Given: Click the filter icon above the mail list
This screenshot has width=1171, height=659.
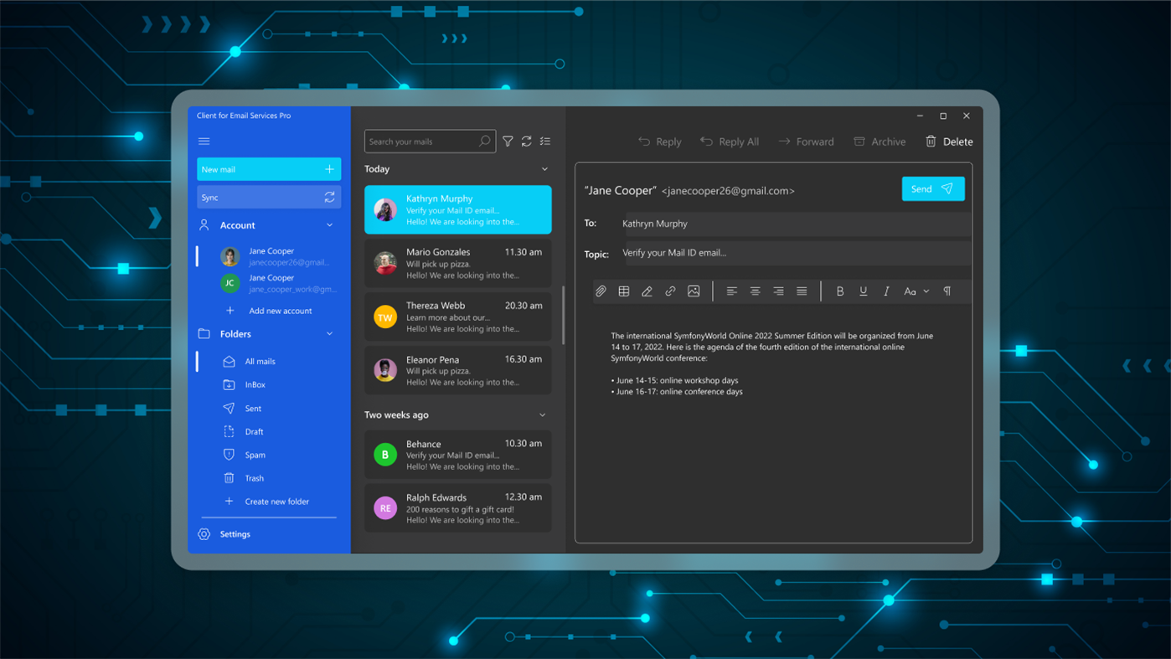Looking at the screenshot, I should 508,141.
